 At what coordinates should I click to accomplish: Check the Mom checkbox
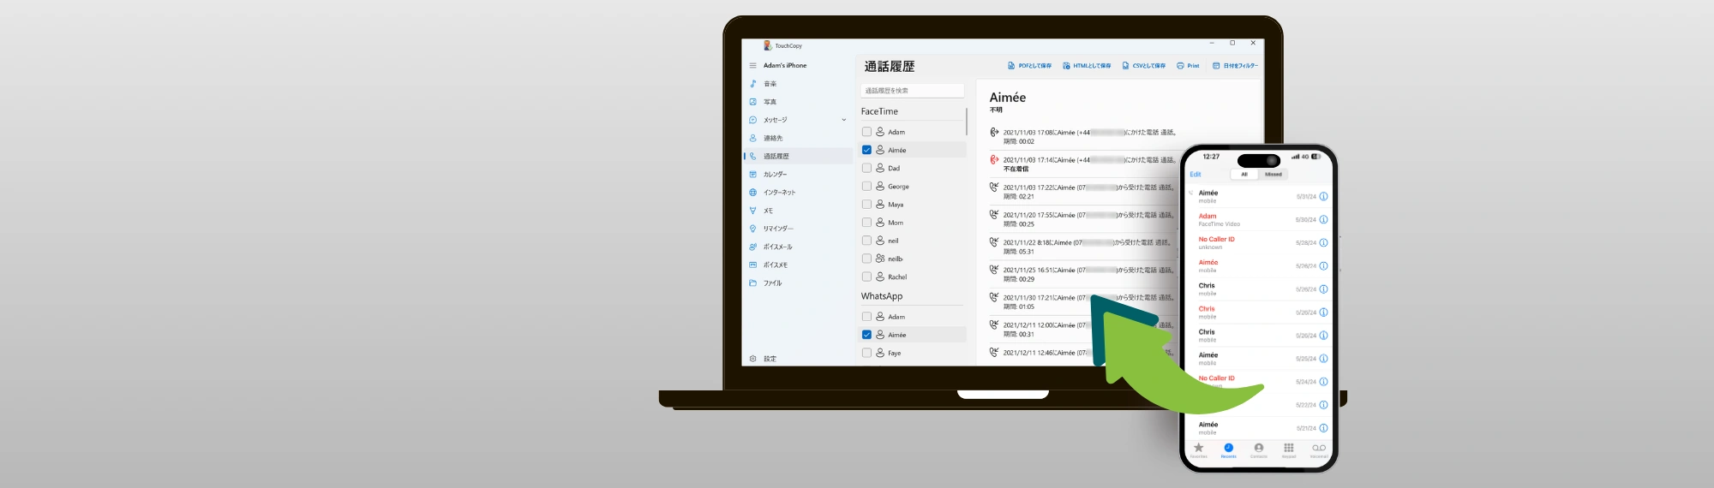coord(866,223)
